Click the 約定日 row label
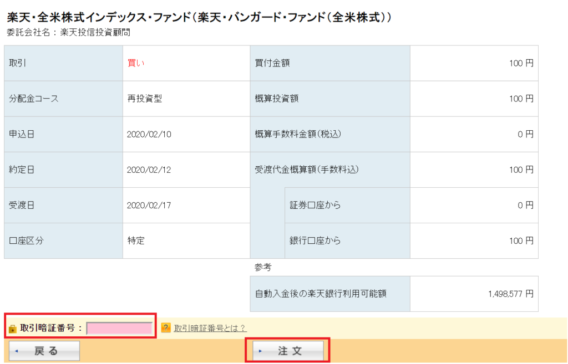The image size is (568, 364). [x=22, y=170]
